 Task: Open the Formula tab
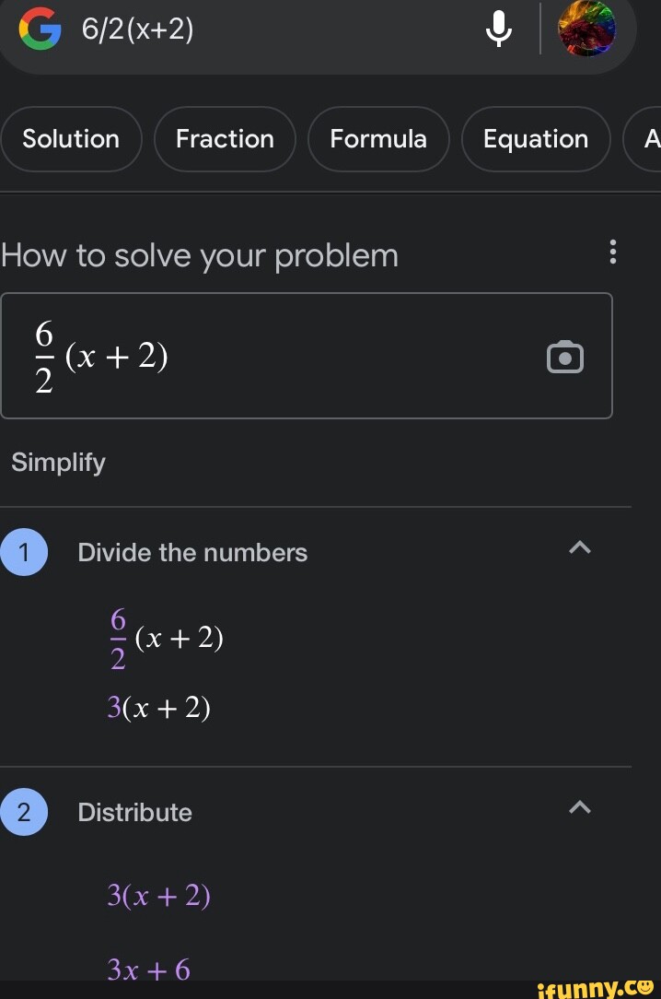click(x=377, y=139)
